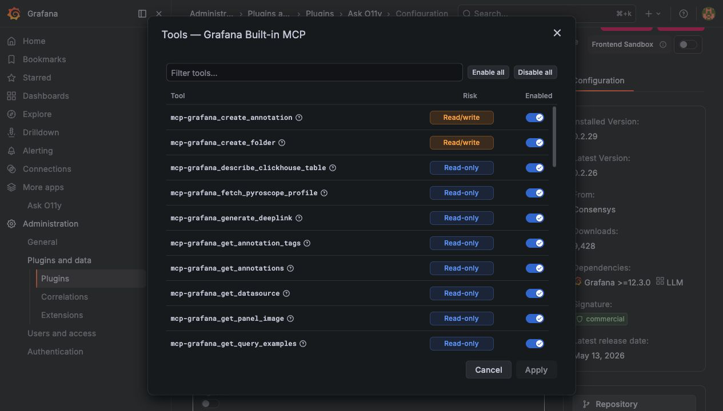Click the top Search bar
This screenshot has height=411, width=723.
pyautogui.click(x=546, y=14)
